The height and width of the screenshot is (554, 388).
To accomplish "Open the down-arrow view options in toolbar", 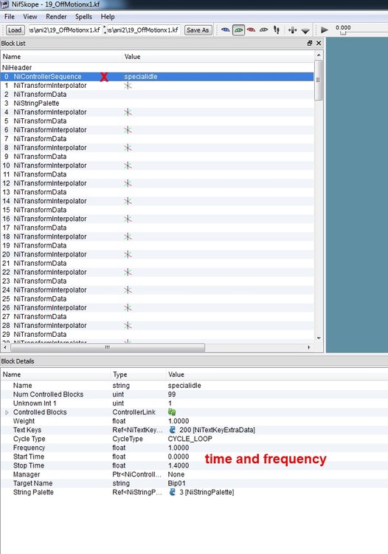I will [305, 31].
